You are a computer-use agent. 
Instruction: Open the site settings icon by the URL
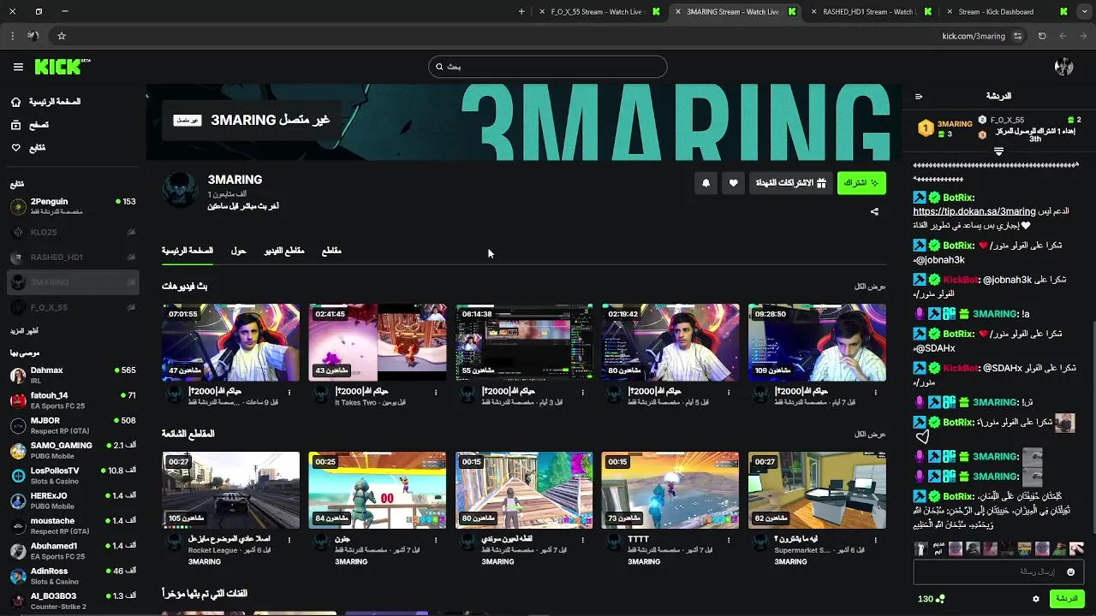(1017, 36)
